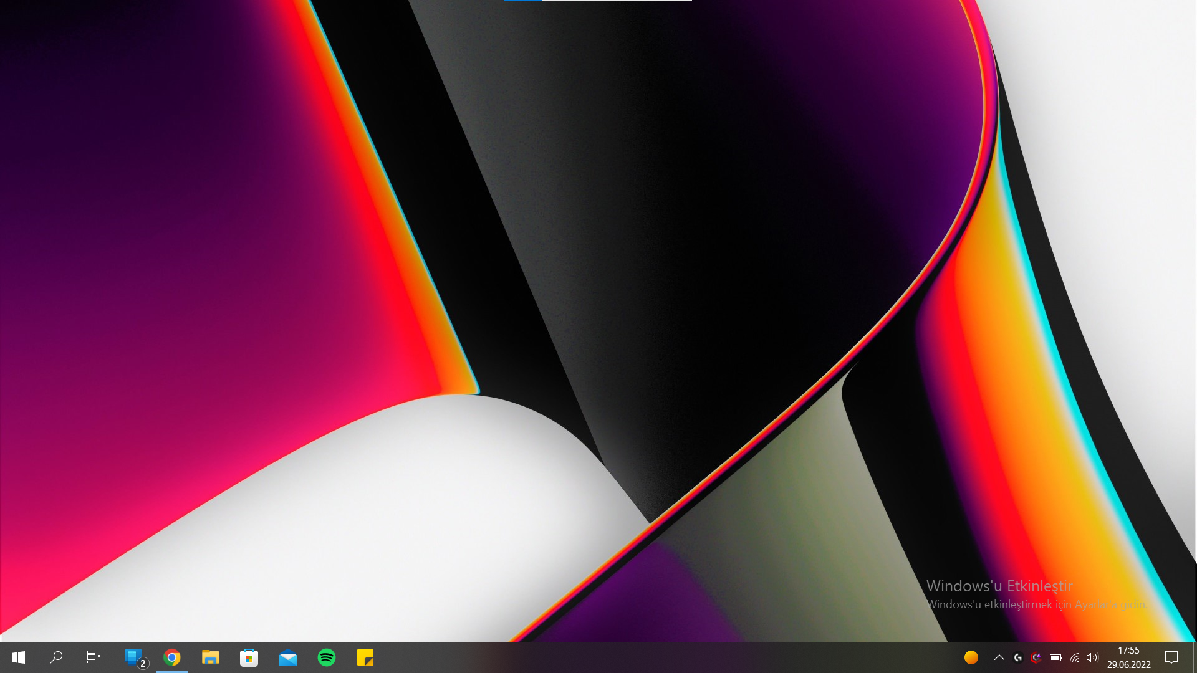Open the Action Center notifications panel
This screenshot has width=1197, height=673.
tap(1171, 657)
